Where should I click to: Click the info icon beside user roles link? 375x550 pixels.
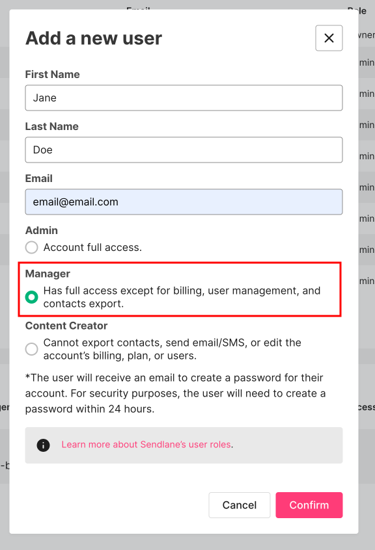click(43, 445)
